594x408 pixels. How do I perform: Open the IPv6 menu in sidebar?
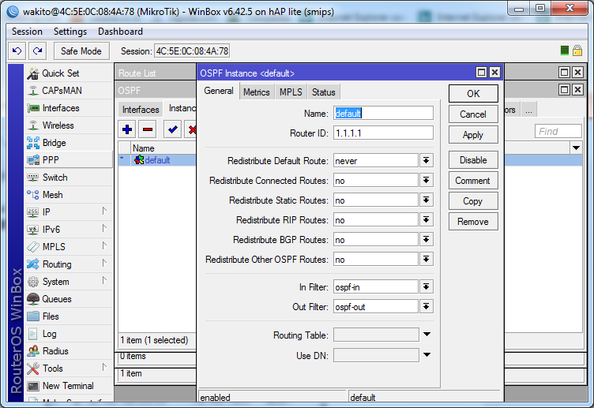[x=69, y=230]
